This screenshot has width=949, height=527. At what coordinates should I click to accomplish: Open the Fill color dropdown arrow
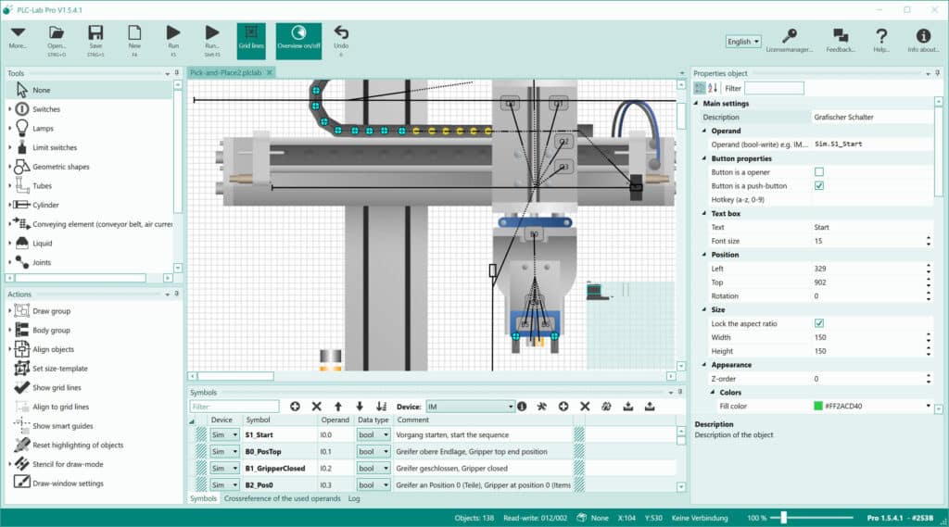929,406
